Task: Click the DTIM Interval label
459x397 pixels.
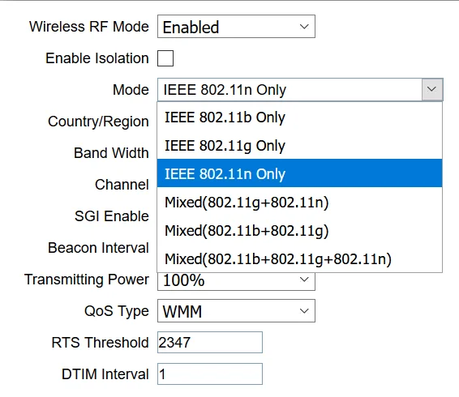Action: point(105,374)
